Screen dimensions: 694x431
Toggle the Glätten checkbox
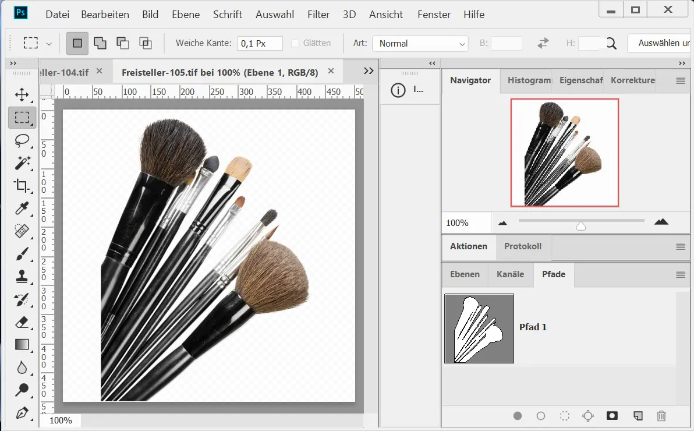295,43
